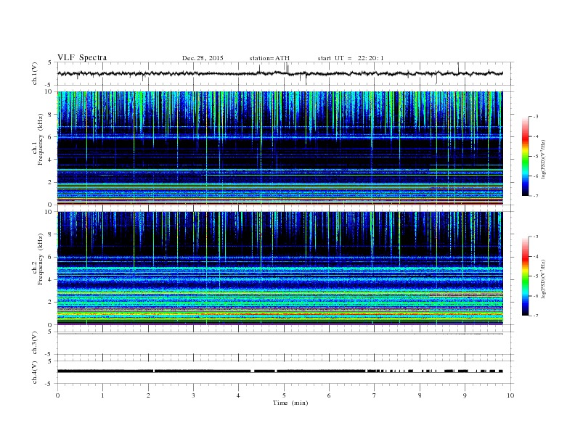This screenshot has width=575, height=444.
Task: Click the "6" kHz tick on ch.2 frequency axis
Action: 50,257
